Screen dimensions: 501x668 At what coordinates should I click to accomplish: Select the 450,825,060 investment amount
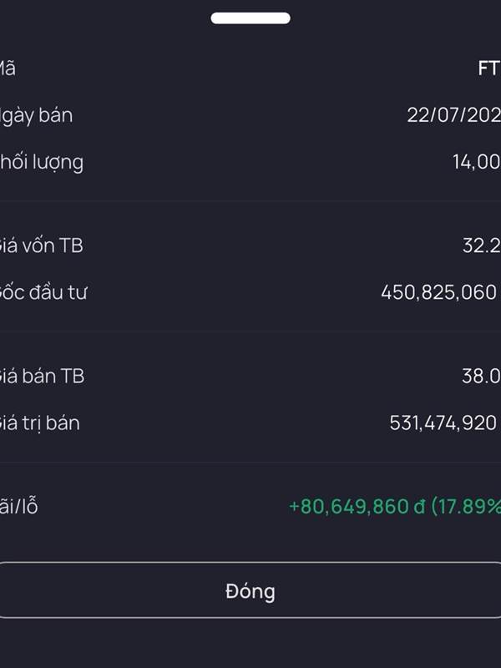tap(438, 292)
